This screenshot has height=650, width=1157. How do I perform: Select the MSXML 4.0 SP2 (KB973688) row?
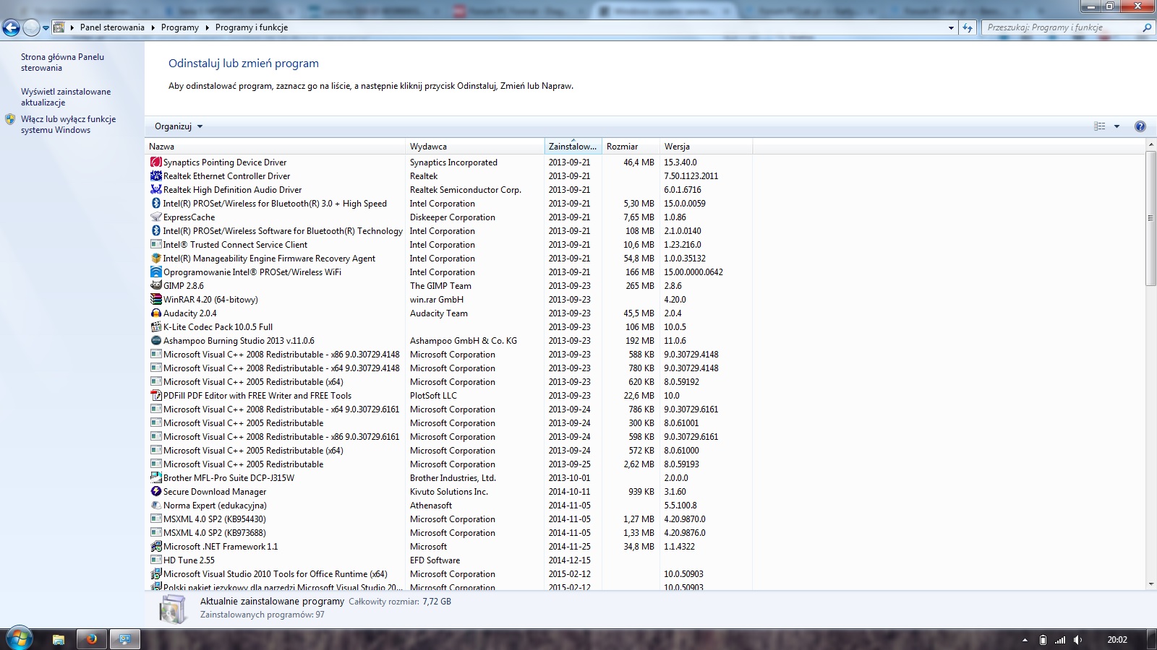coord(448,533)
